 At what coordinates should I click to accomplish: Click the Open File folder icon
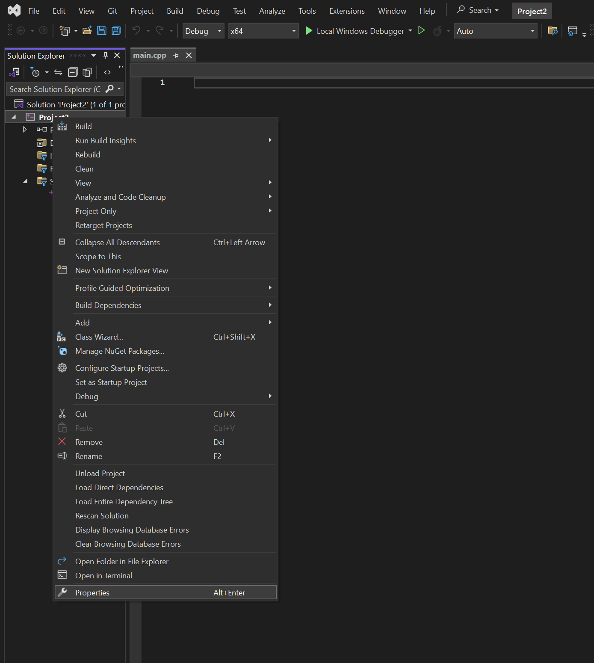[87, 30]
